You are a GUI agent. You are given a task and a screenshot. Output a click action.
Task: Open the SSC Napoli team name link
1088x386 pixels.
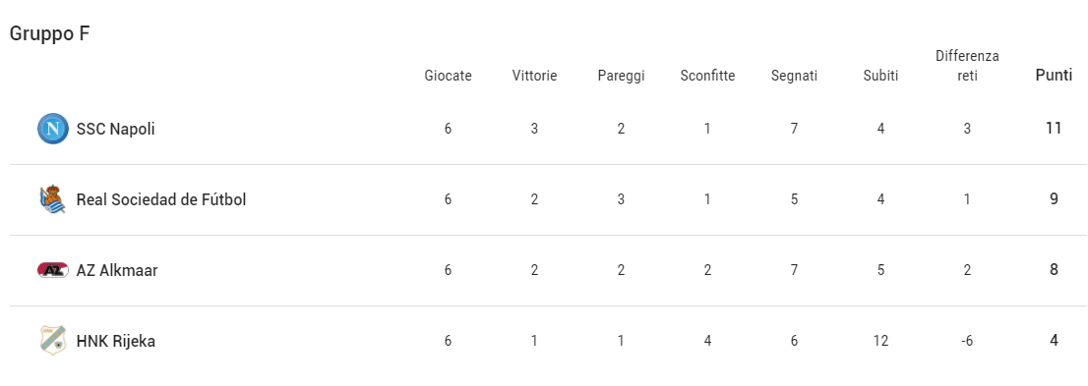point(116,129)
